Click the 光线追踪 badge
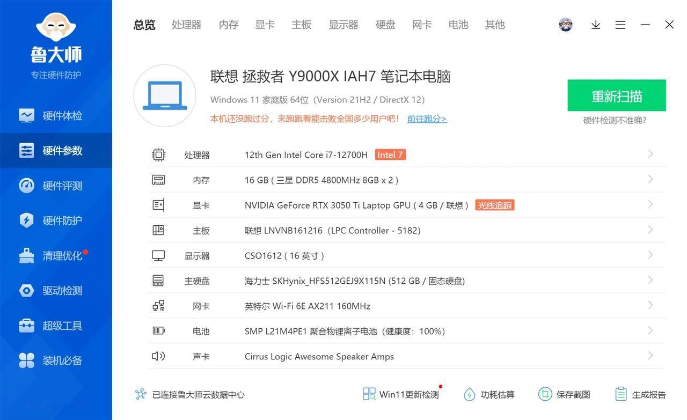The width and height of the screenshot is (687, 420). [495, 205]
